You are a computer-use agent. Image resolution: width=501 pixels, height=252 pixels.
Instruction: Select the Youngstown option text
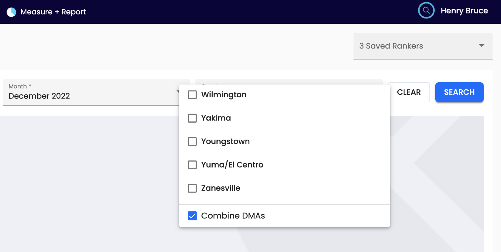pyautogui.click(x=225, y=141)
